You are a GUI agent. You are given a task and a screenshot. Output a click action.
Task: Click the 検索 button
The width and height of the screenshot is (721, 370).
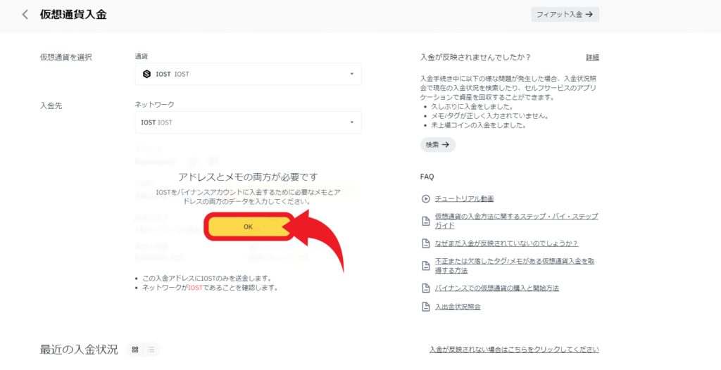pos(438,144)
